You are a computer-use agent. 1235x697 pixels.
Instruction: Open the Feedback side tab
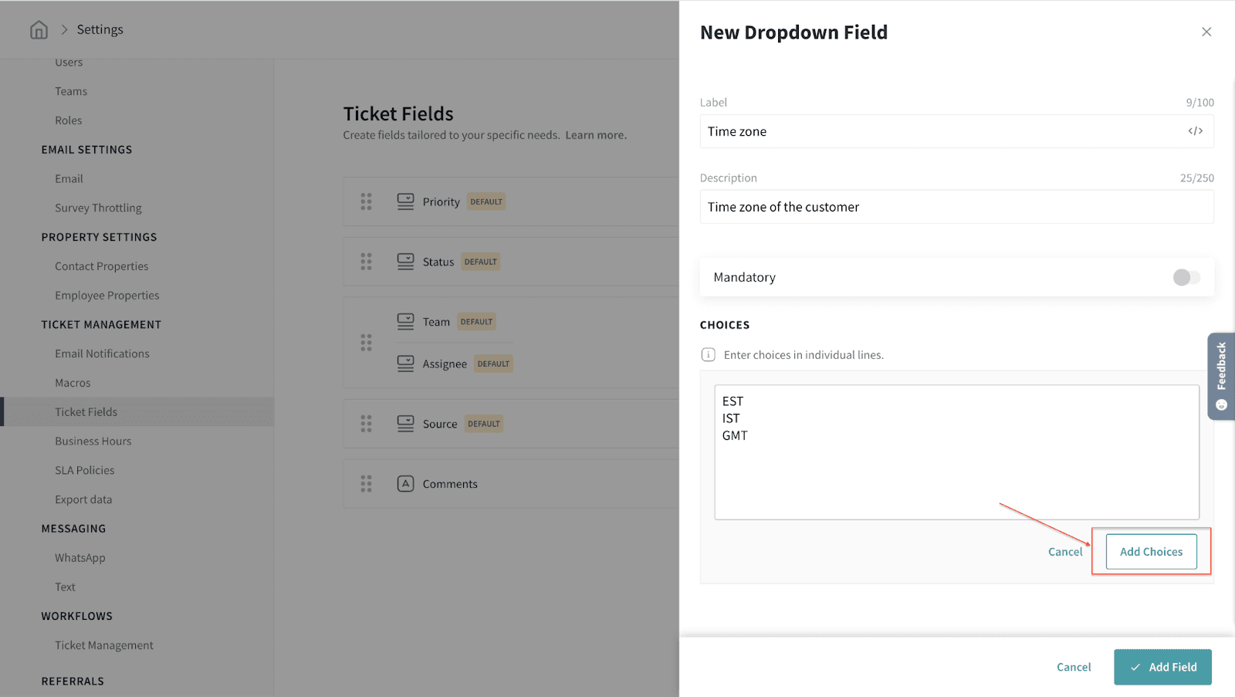1221,376
